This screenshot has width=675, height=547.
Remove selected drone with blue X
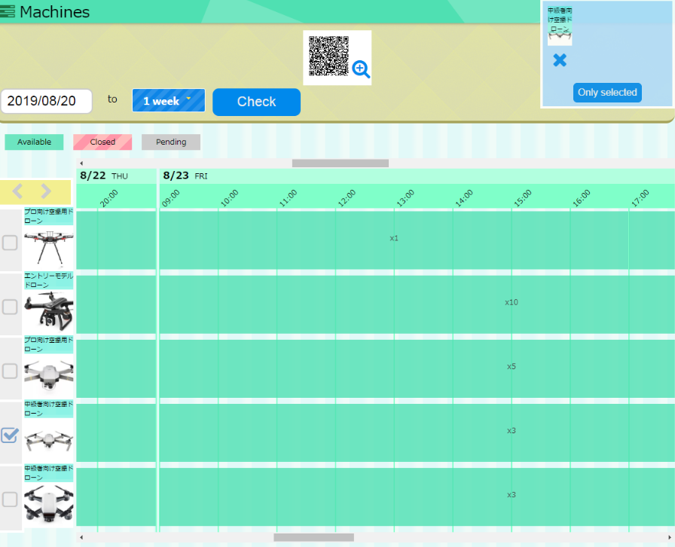pyautogui.click(x=559, y=60)
